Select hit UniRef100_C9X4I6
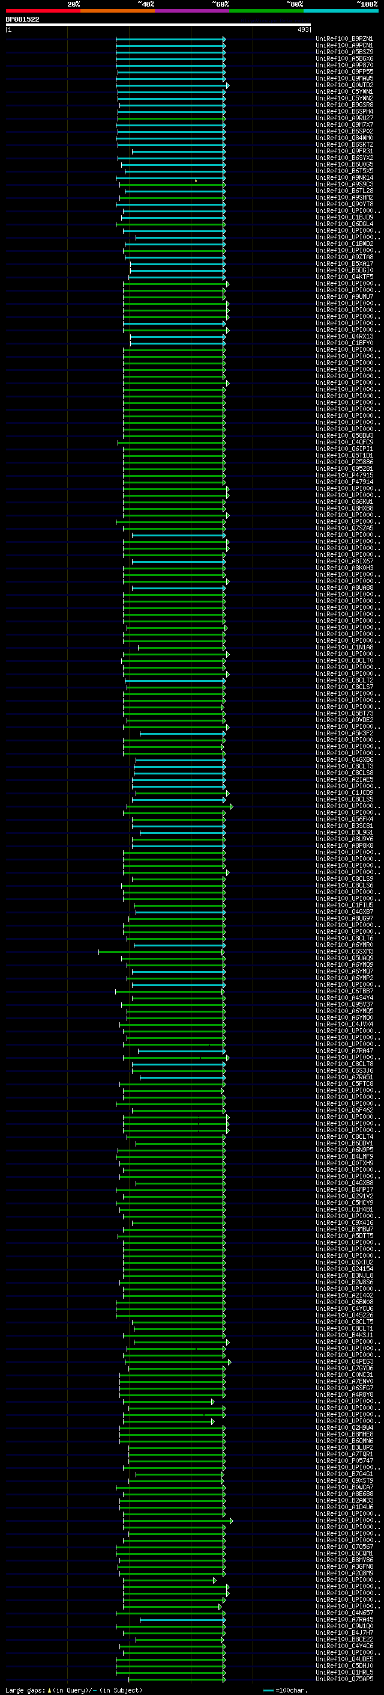The image size is (384, 1695). tap(344, 1222)
